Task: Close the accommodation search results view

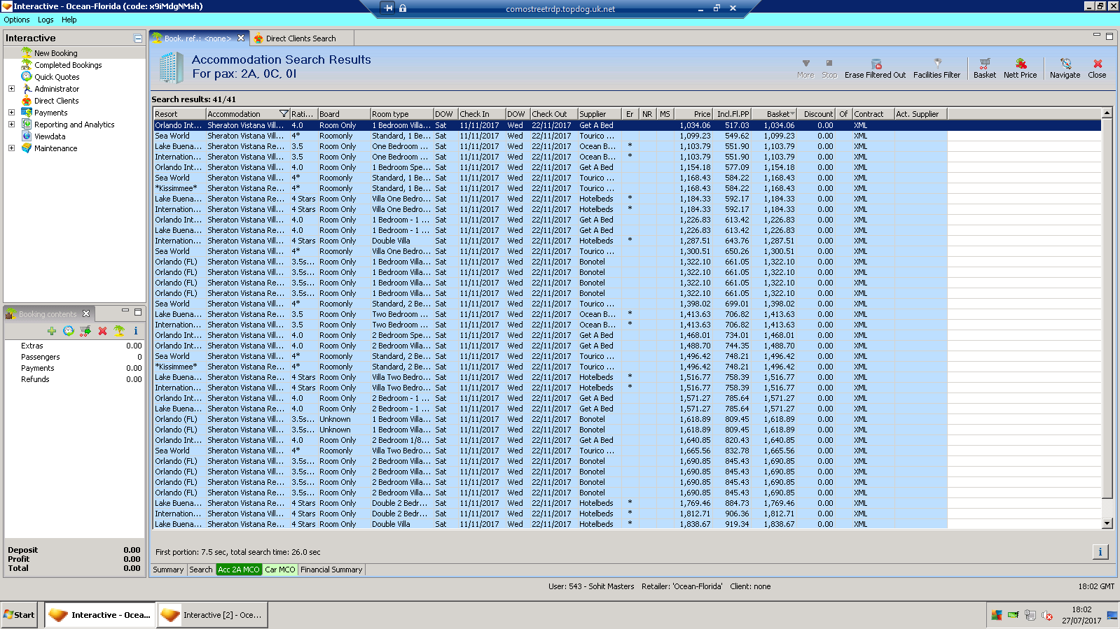Action: [x=1097, y=68]
